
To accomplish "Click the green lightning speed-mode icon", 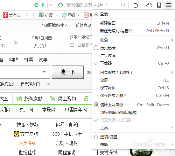I will (43, 5).
